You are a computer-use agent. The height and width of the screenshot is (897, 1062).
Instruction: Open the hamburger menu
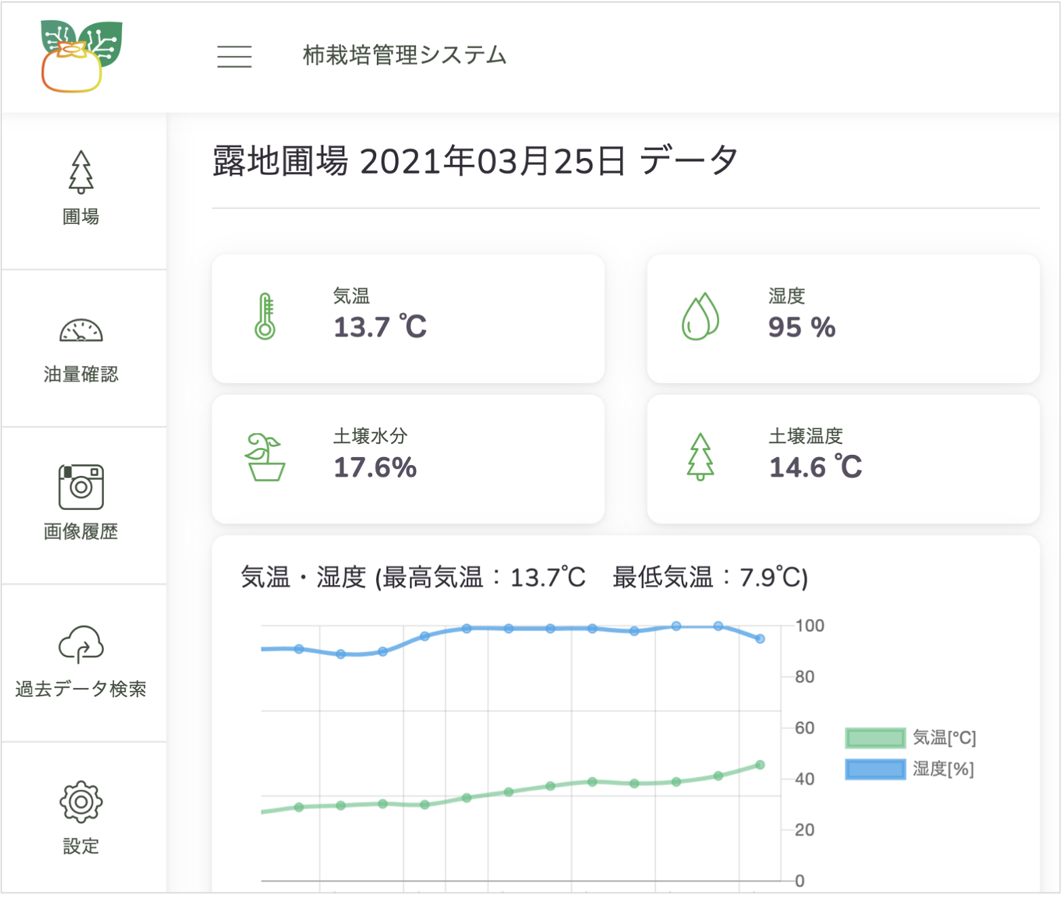[x=234, y=56]
